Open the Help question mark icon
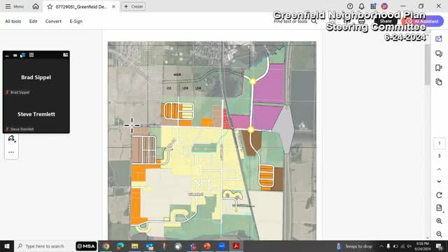The height and width of the screenshot is (252, 448). click(x=350, y=6)
